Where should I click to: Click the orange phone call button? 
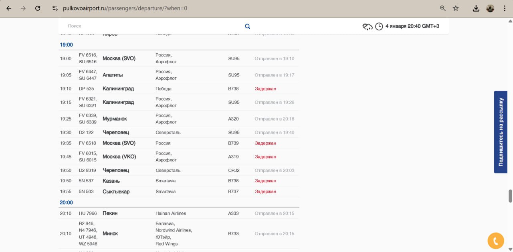496,241
